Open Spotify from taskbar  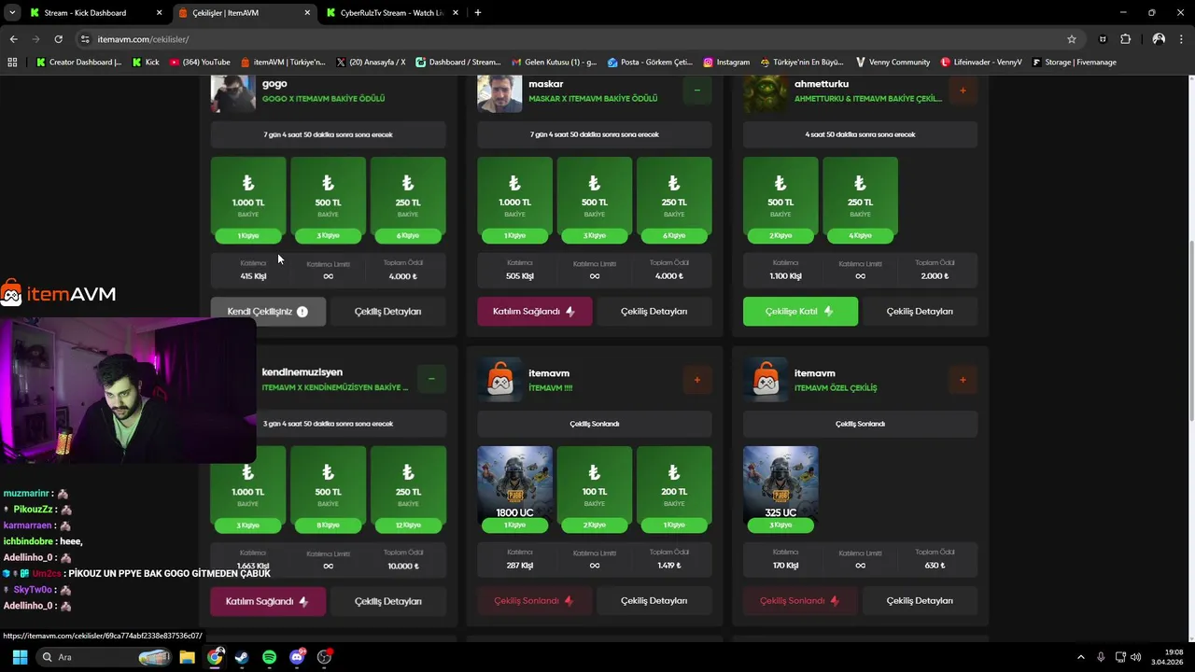point(269,657)
